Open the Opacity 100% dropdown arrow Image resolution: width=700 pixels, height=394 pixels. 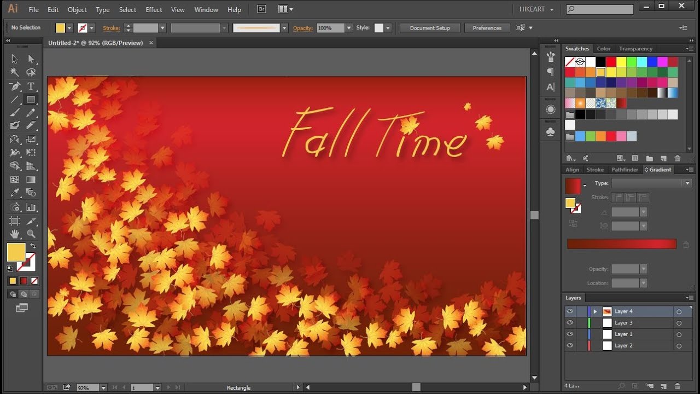tap(349, 28)
